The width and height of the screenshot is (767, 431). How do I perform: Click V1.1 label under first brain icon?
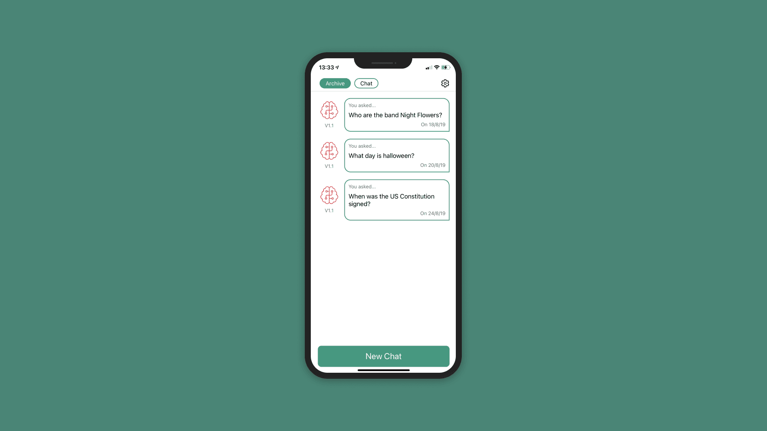[x=329, y=125]
